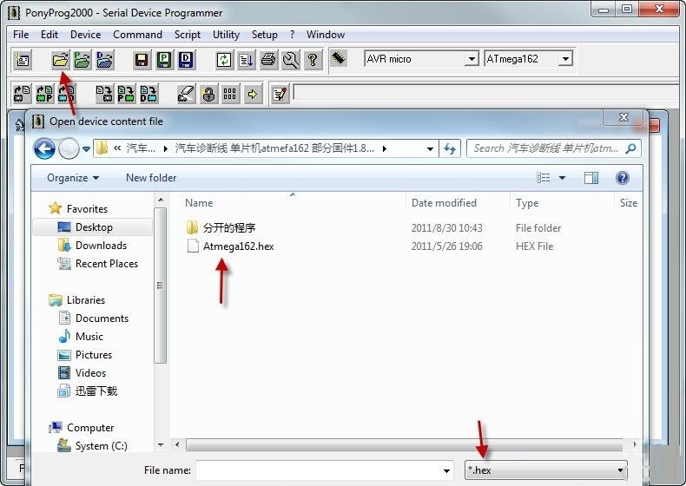This screenshot has height=486, width=686.
Task: Click Read Program Memory icon with green P
Action: [x=44, y=94]
